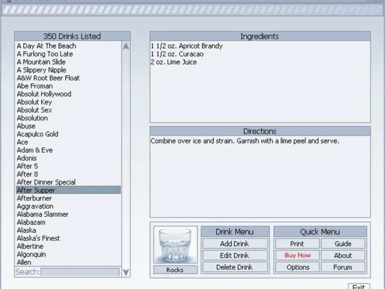385x289 pixels.
Task: Click the scroll down arrow in drinks list
Action: click(126, 272)
